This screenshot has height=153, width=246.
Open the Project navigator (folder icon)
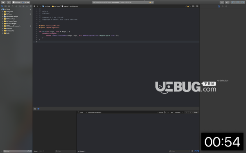[x=2, y=6]
